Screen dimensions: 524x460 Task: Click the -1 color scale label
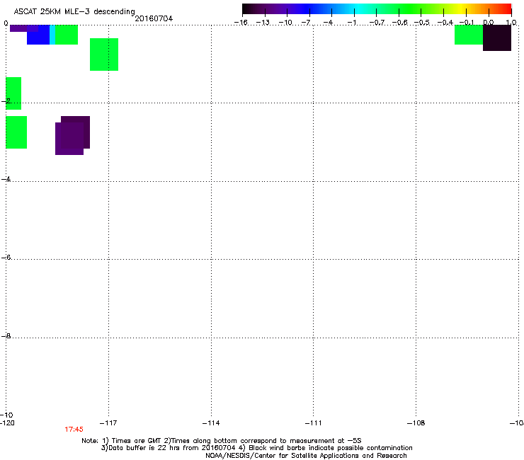coord(351,23)
